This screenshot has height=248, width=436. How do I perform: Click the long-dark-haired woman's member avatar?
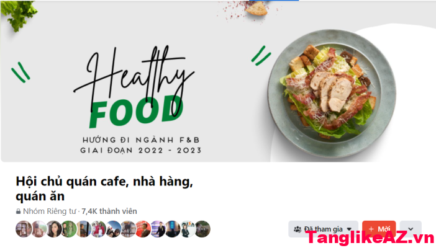53,229
